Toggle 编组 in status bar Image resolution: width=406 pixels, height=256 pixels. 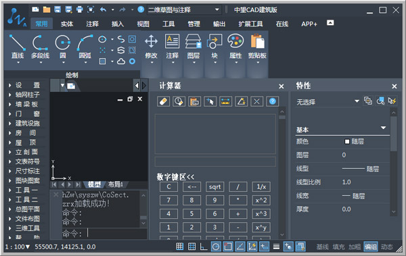[371, 247]
